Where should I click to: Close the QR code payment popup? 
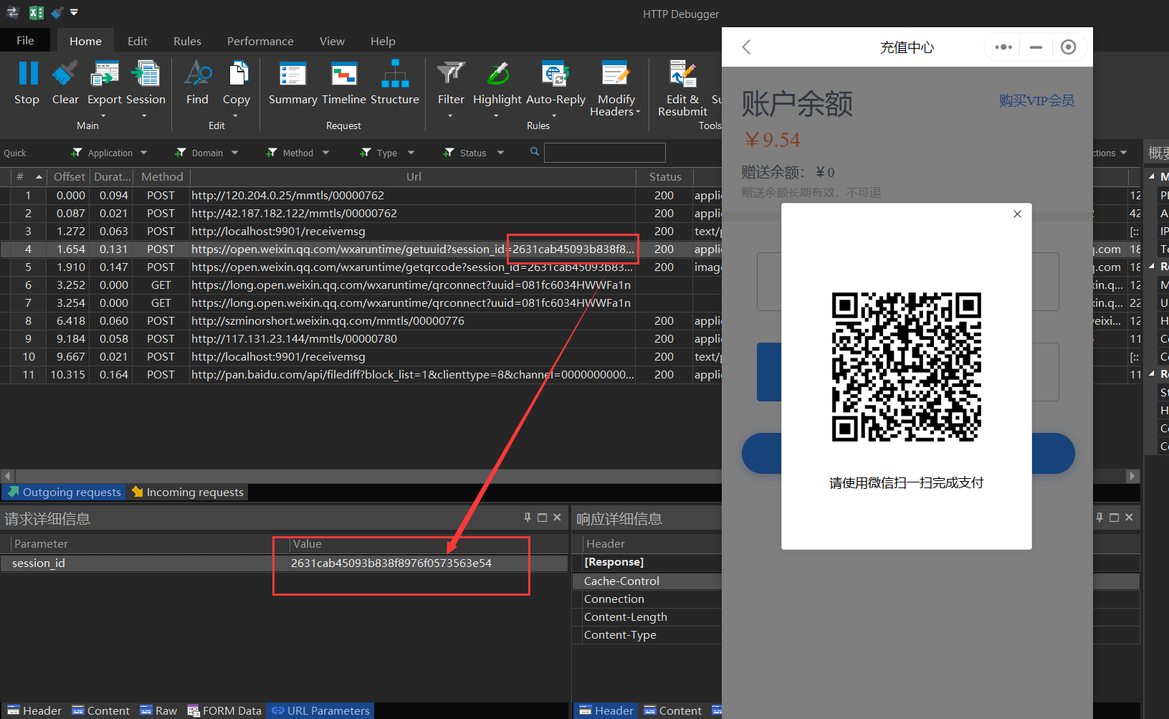[1017, 214]
